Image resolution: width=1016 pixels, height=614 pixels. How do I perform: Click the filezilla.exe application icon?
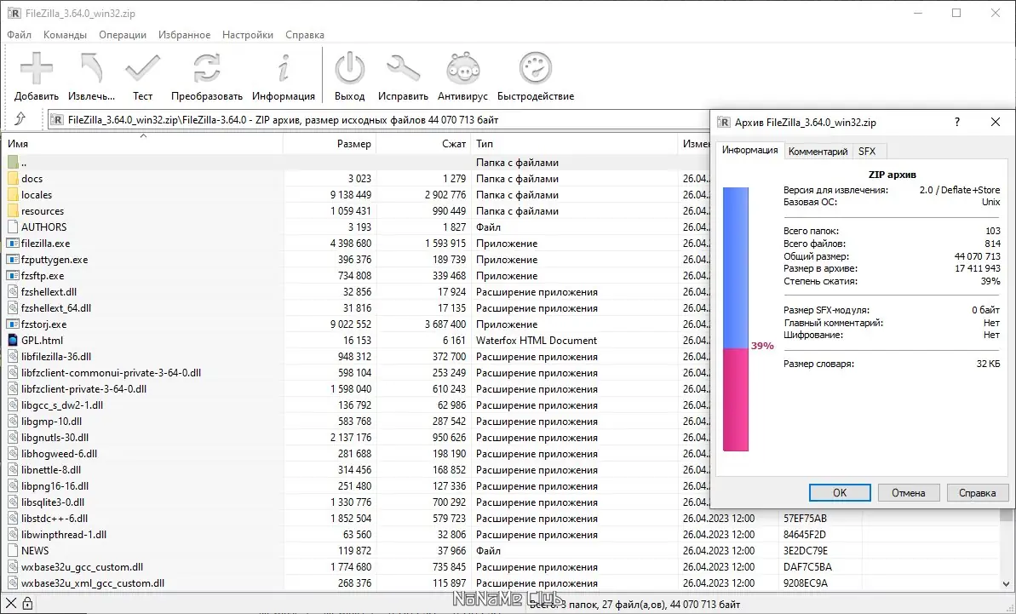pyautogui.click(x=13, y=243)
